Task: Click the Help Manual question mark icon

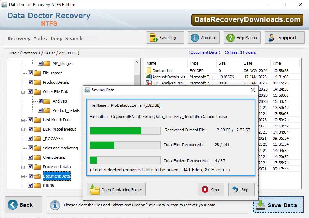Action: (x=230, y=38)
